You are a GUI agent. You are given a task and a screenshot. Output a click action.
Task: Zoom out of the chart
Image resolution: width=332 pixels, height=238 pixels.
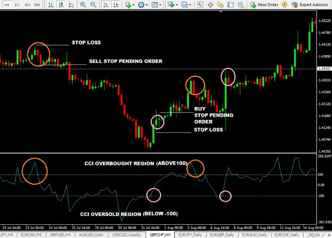[x=93, y=5]
